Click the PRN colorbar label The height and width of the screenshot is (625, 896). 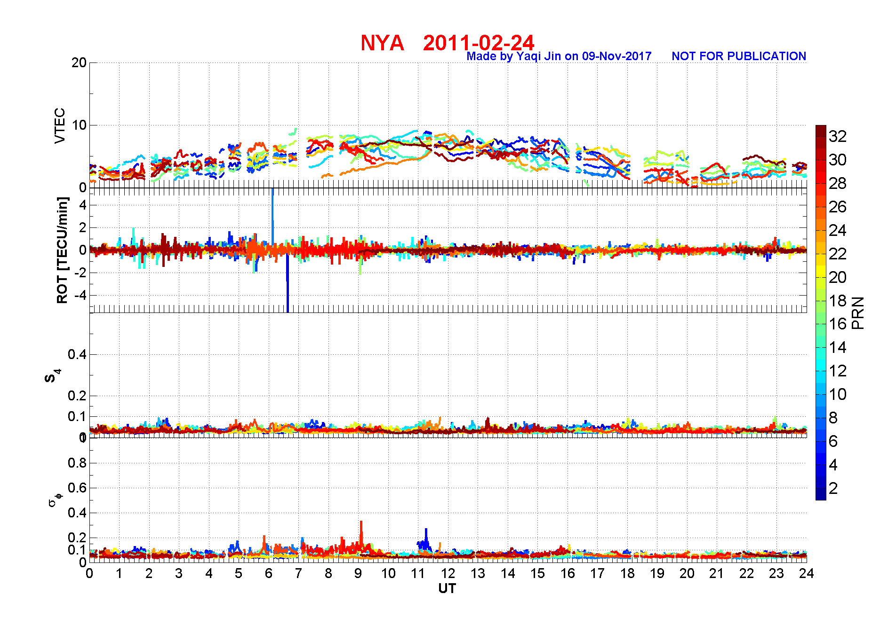point(858,312)
